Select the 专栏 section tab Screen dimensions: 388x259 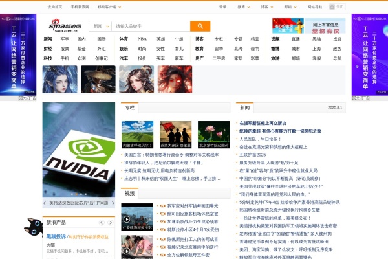[x=130, y=108]
